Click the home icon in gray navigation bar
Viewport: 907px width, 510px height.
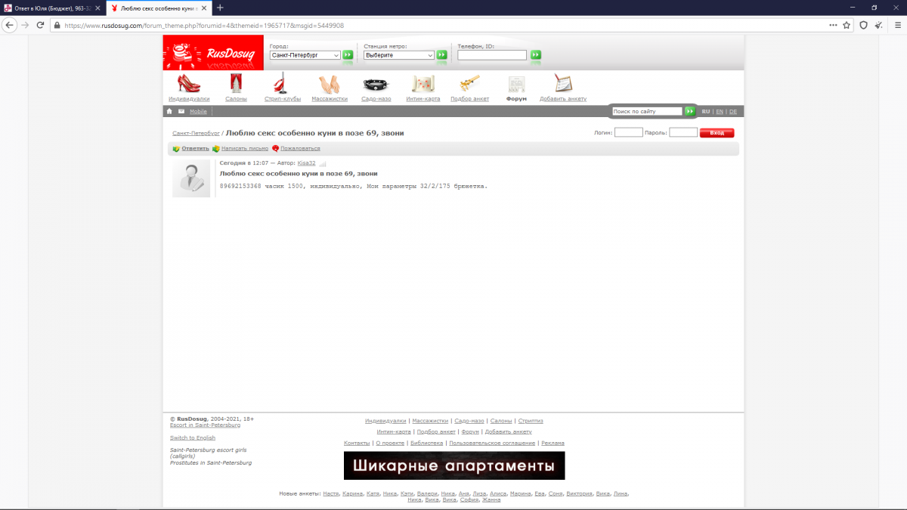pyautogui.click(x=169, y=111)
